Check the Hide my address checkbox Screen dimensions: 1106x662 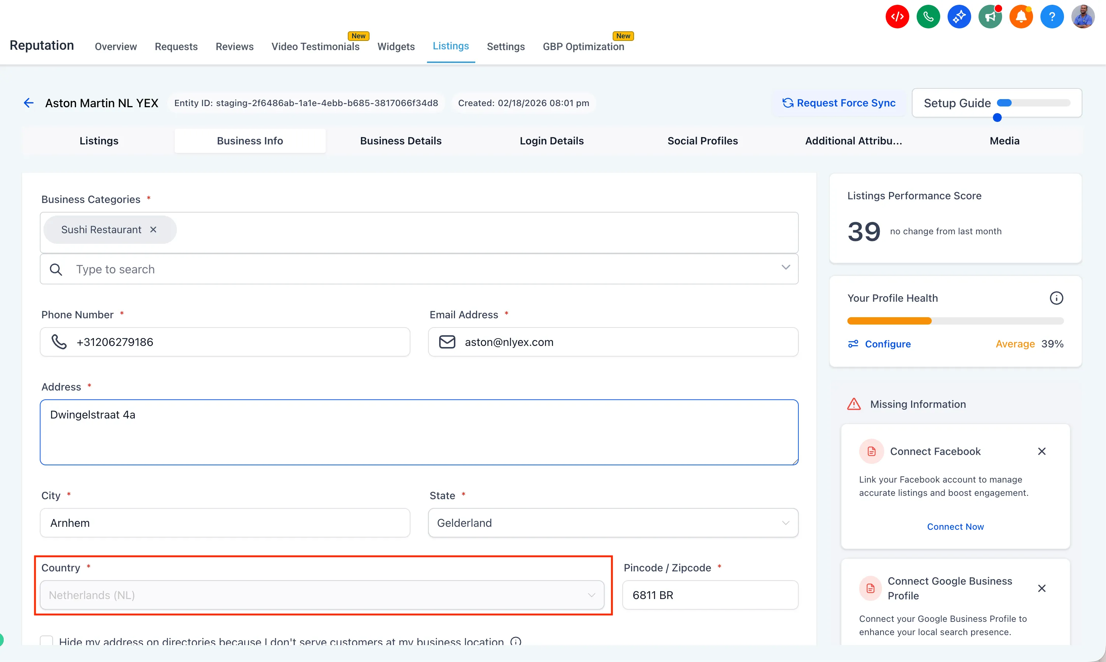(46, 641)
